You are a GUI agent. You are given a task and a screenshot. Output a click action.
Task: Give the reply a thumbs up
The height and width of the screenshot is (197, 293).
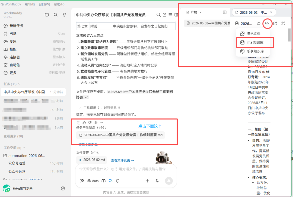coord(84,123)
